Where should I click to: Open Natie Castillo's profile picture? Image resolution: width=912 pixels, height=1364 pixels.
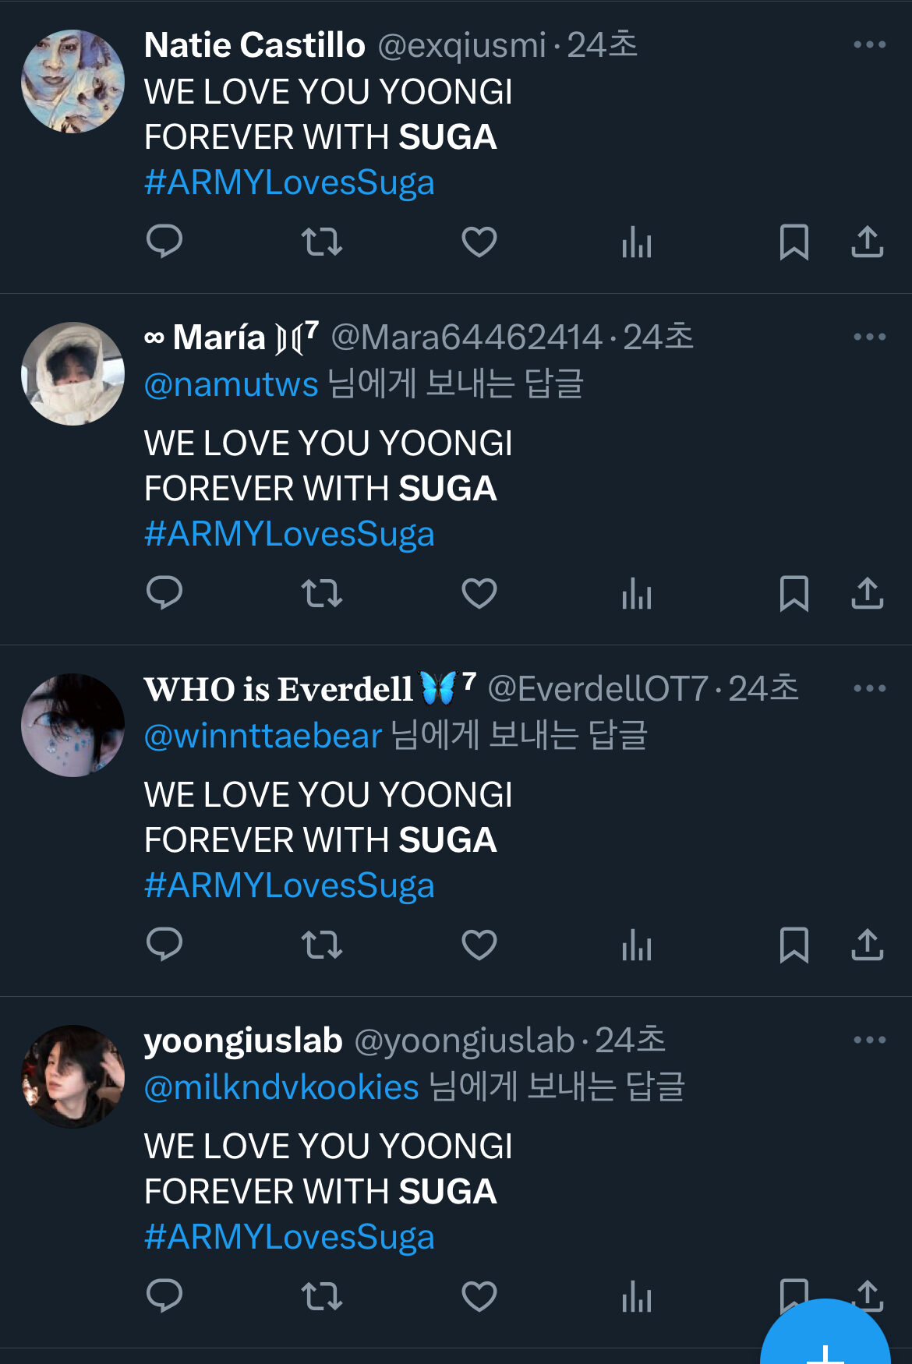72,81
